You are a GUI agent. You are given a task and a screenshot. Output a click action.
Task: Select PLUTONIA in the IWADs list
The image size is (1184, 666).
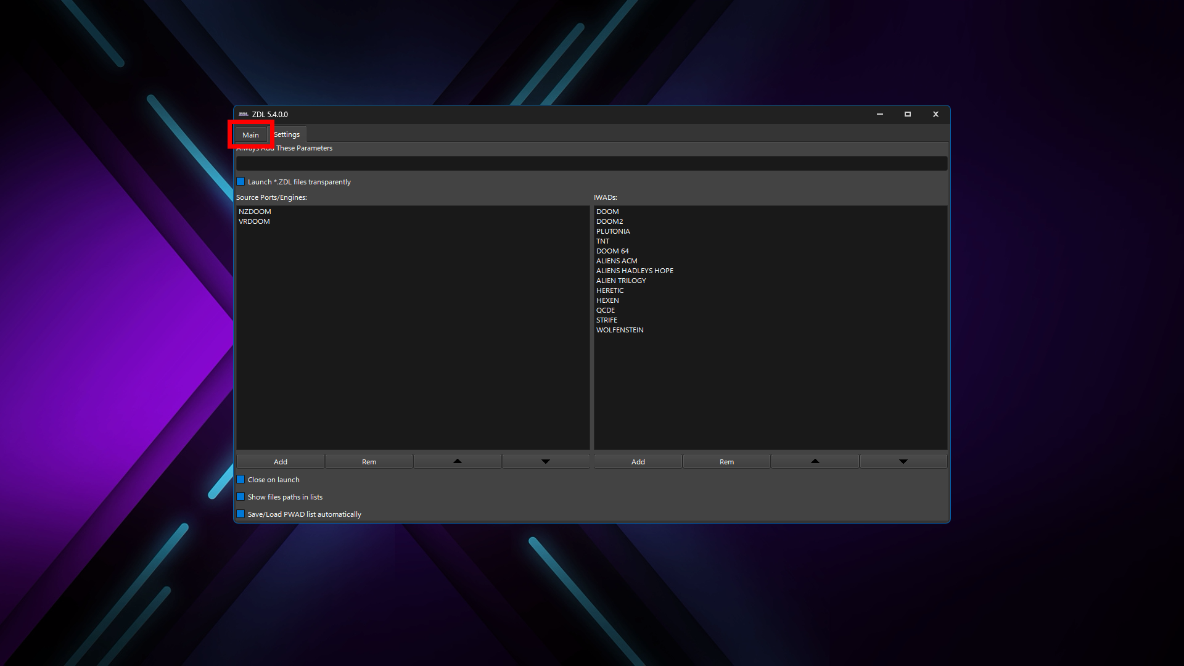(613, 231)
